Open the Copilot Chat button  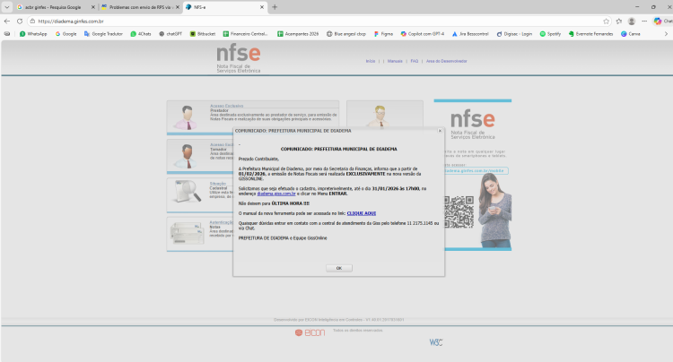pos(663,21)
